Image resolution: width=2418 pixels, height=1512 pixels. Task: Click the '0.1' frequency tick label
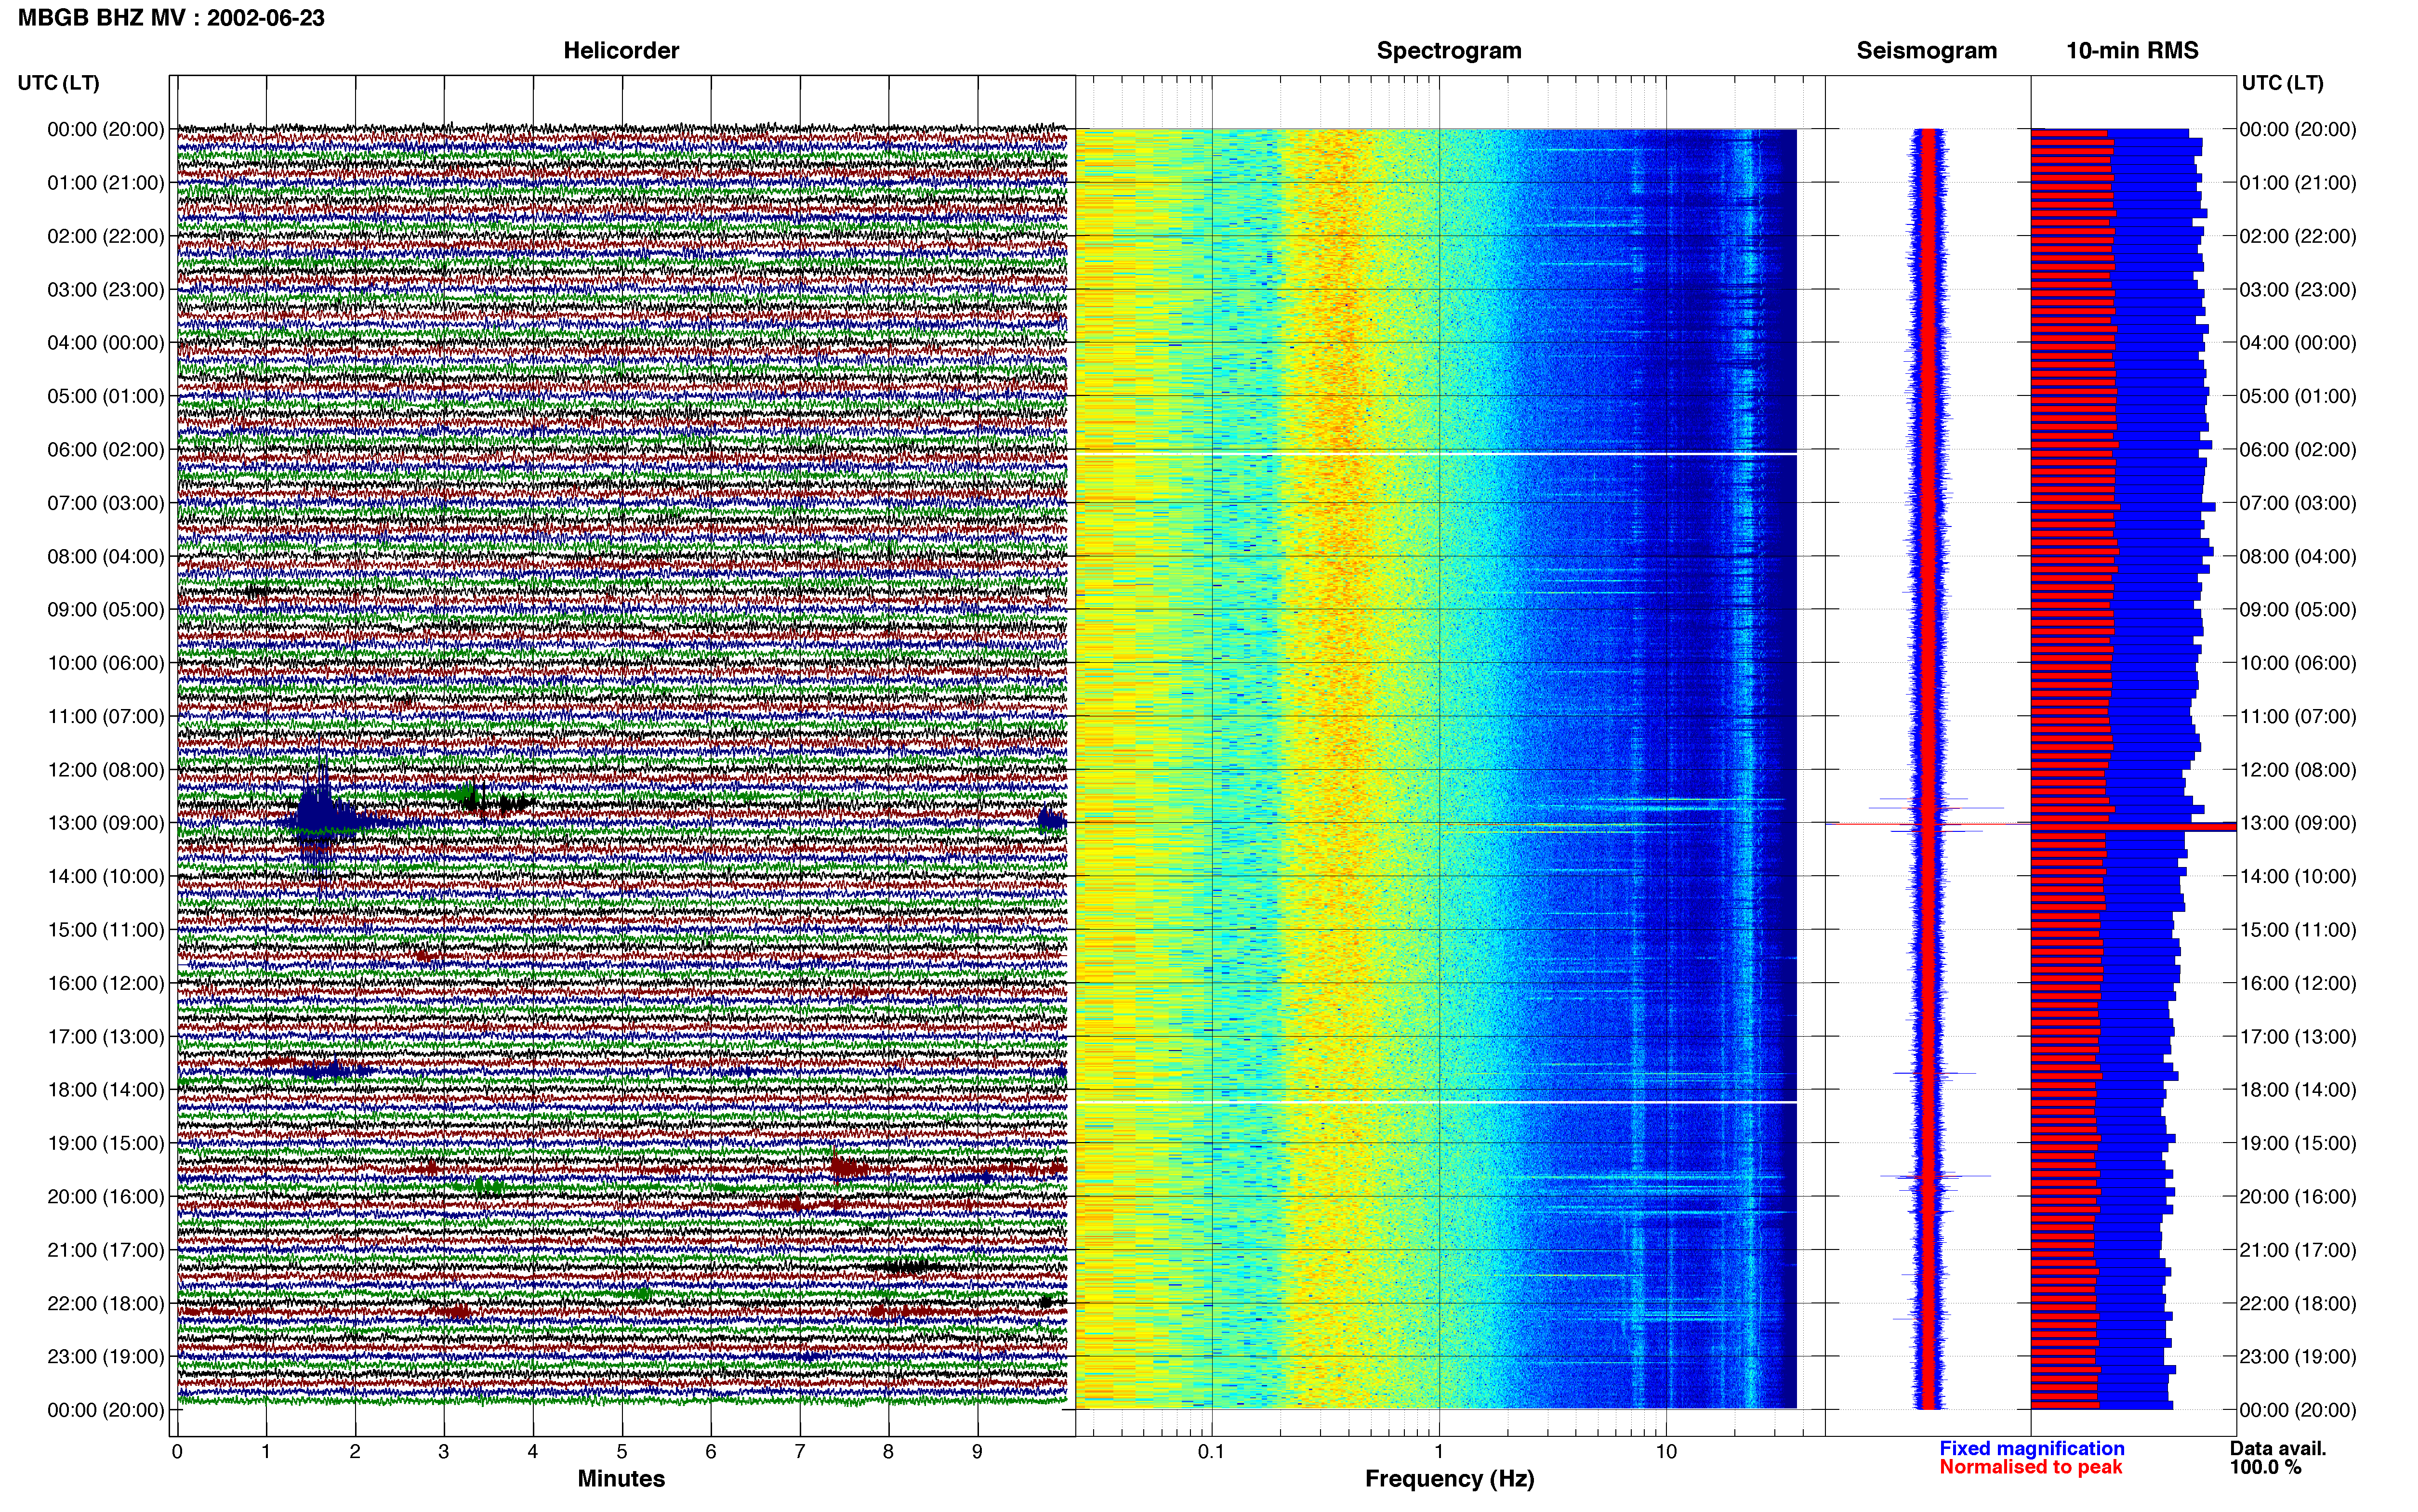[x=1211, y=1452]
